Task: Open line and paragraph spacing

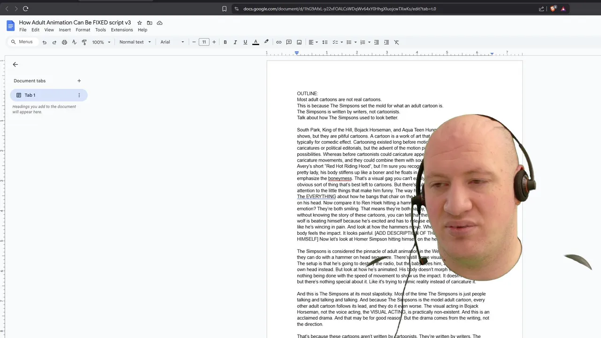Action: tap(324, 42)
